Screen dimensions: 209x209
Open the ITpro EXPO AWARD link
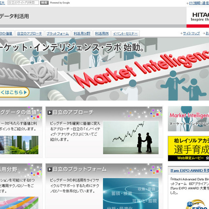click(x=190, y=171)
